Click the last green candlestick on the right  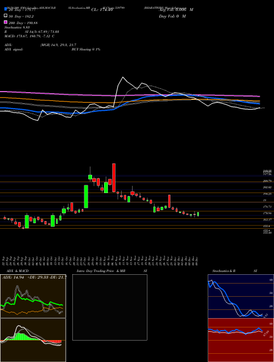pos(198,214)
